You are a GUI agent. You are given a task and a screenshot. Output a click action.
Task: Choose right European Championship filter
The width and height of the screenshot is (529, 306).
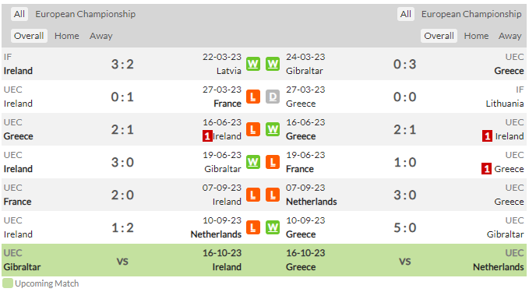(x=471, y=14)
